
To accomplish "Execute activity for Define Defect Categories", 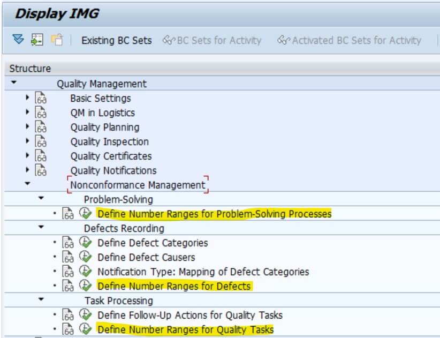I will (x=85, y=243).
